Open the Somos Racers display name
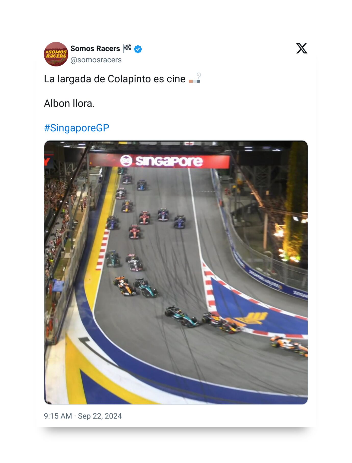 click(95, 49)
